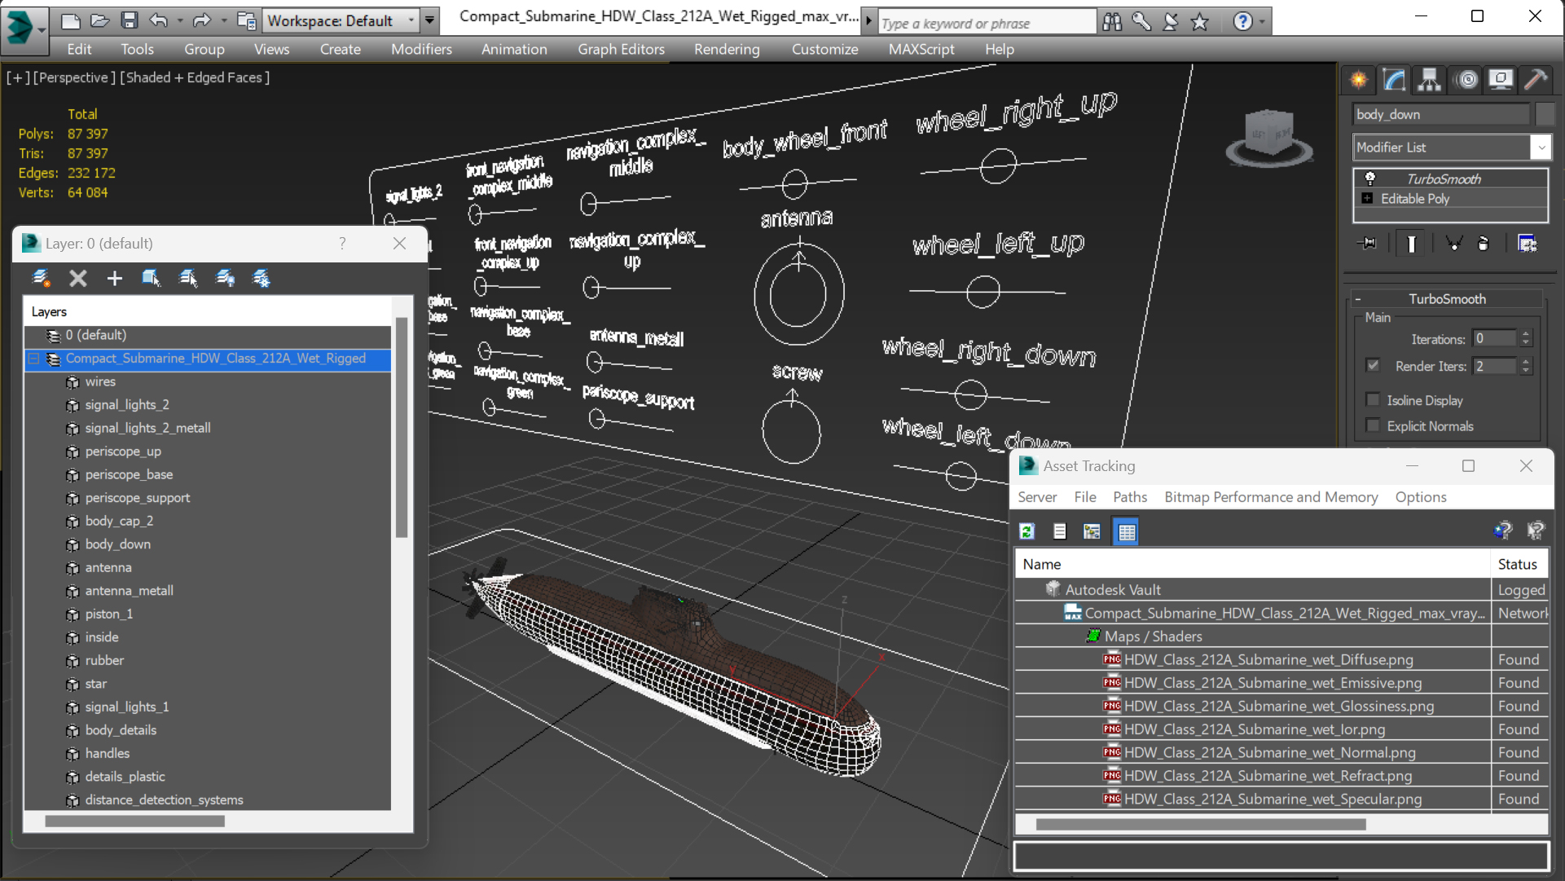Screen dimensions: 1565x881
Task: Click Create New Layer icon in Layer dialog
Action: (x=41, y=279)
